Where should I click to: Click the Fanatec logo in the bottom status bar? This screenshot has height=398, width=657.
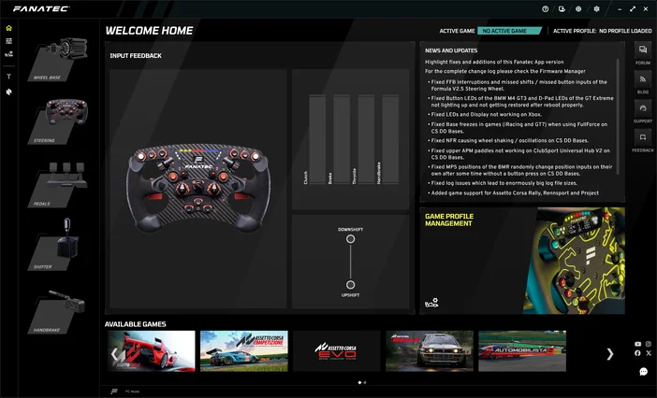click(x=114, y=391)
